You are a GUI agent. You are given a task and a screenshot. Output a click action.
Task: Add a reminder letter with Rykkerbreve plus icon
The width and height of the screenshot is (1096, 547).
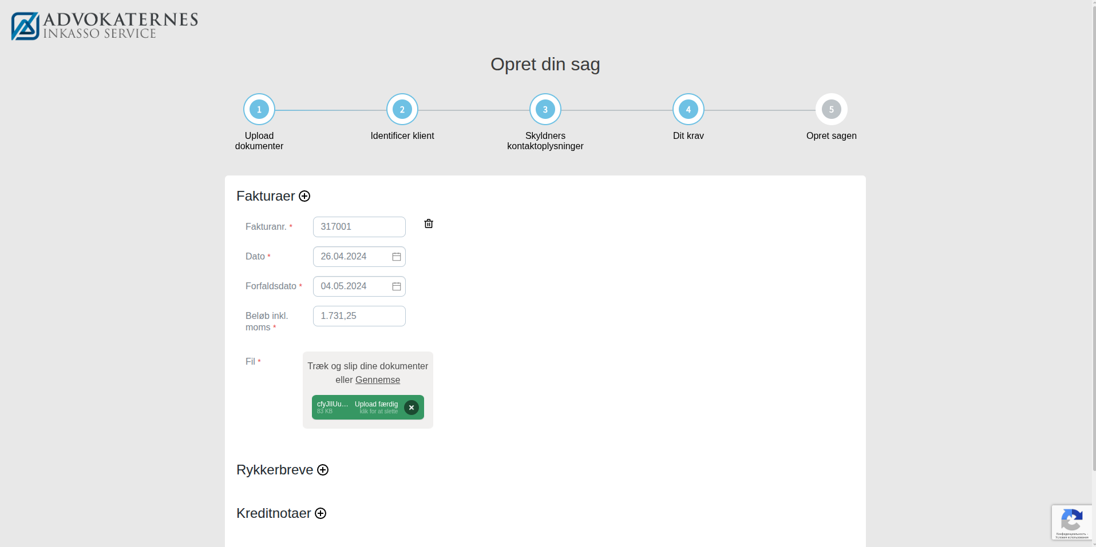323,470
